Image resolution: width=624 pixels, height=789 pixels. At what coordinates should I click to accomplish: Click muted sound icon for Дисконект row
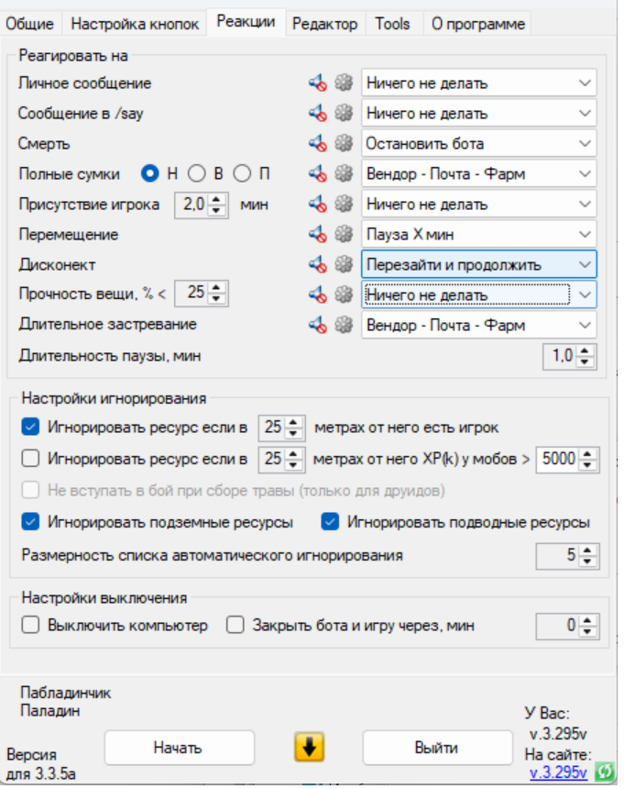(318, 264)
